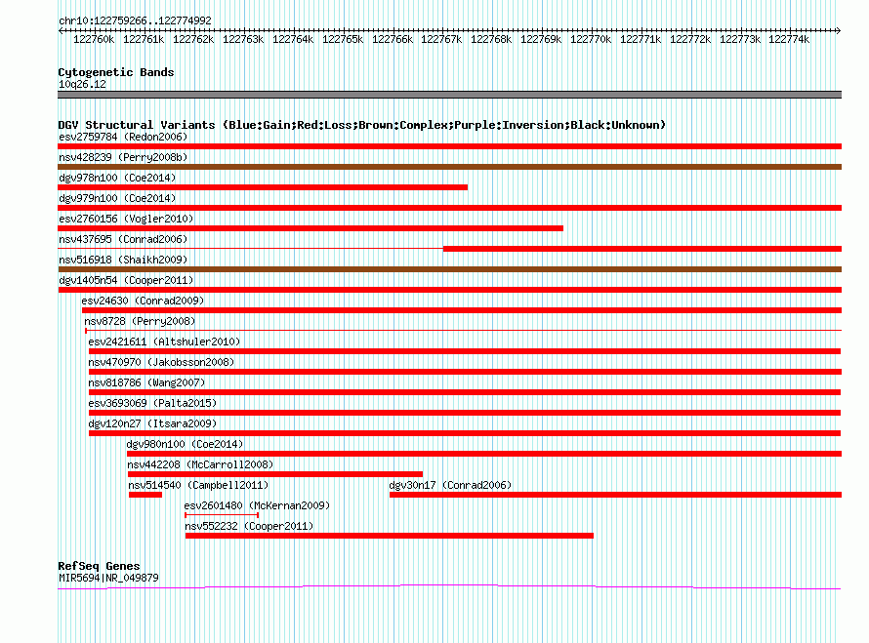Screen dimensions: 869x643
Task: Click the esv3693069 (Palta2015) label
Action: pyautogui.click(x=152, y=403)
